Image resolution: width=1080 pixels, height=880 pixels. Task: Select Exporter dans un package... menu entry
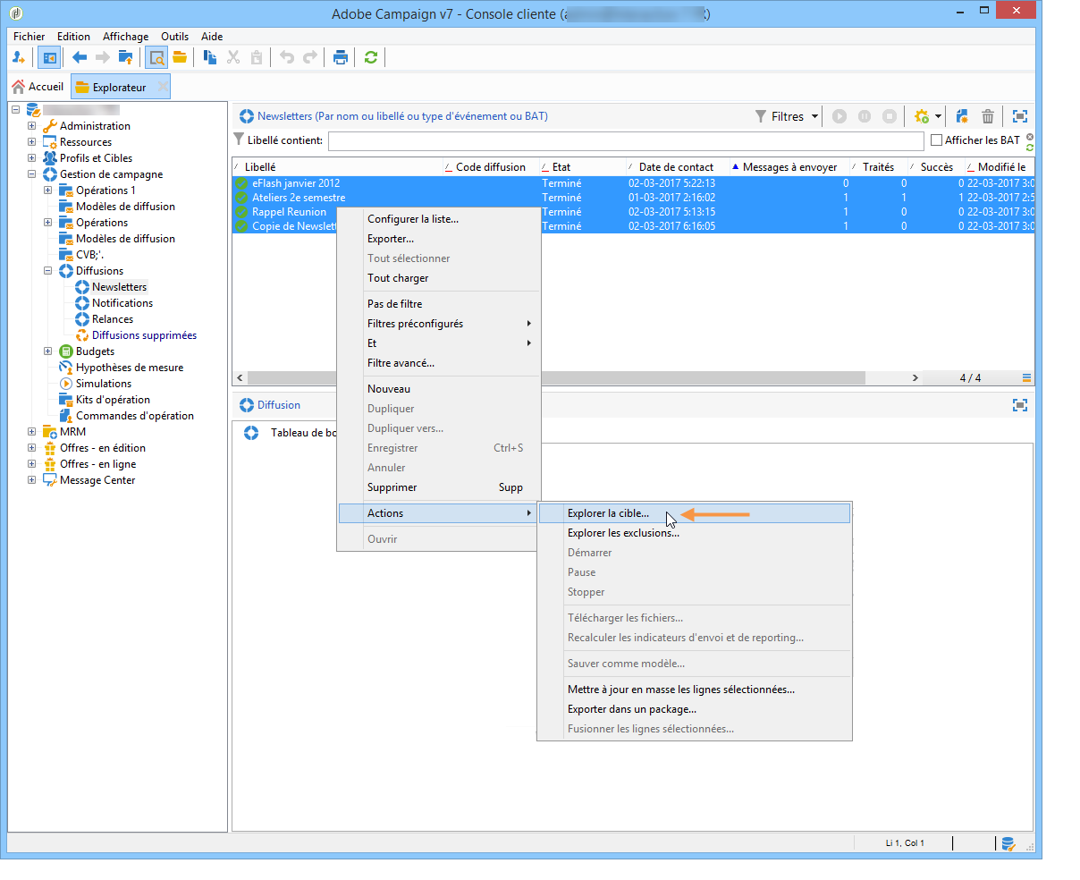(631, 709)
